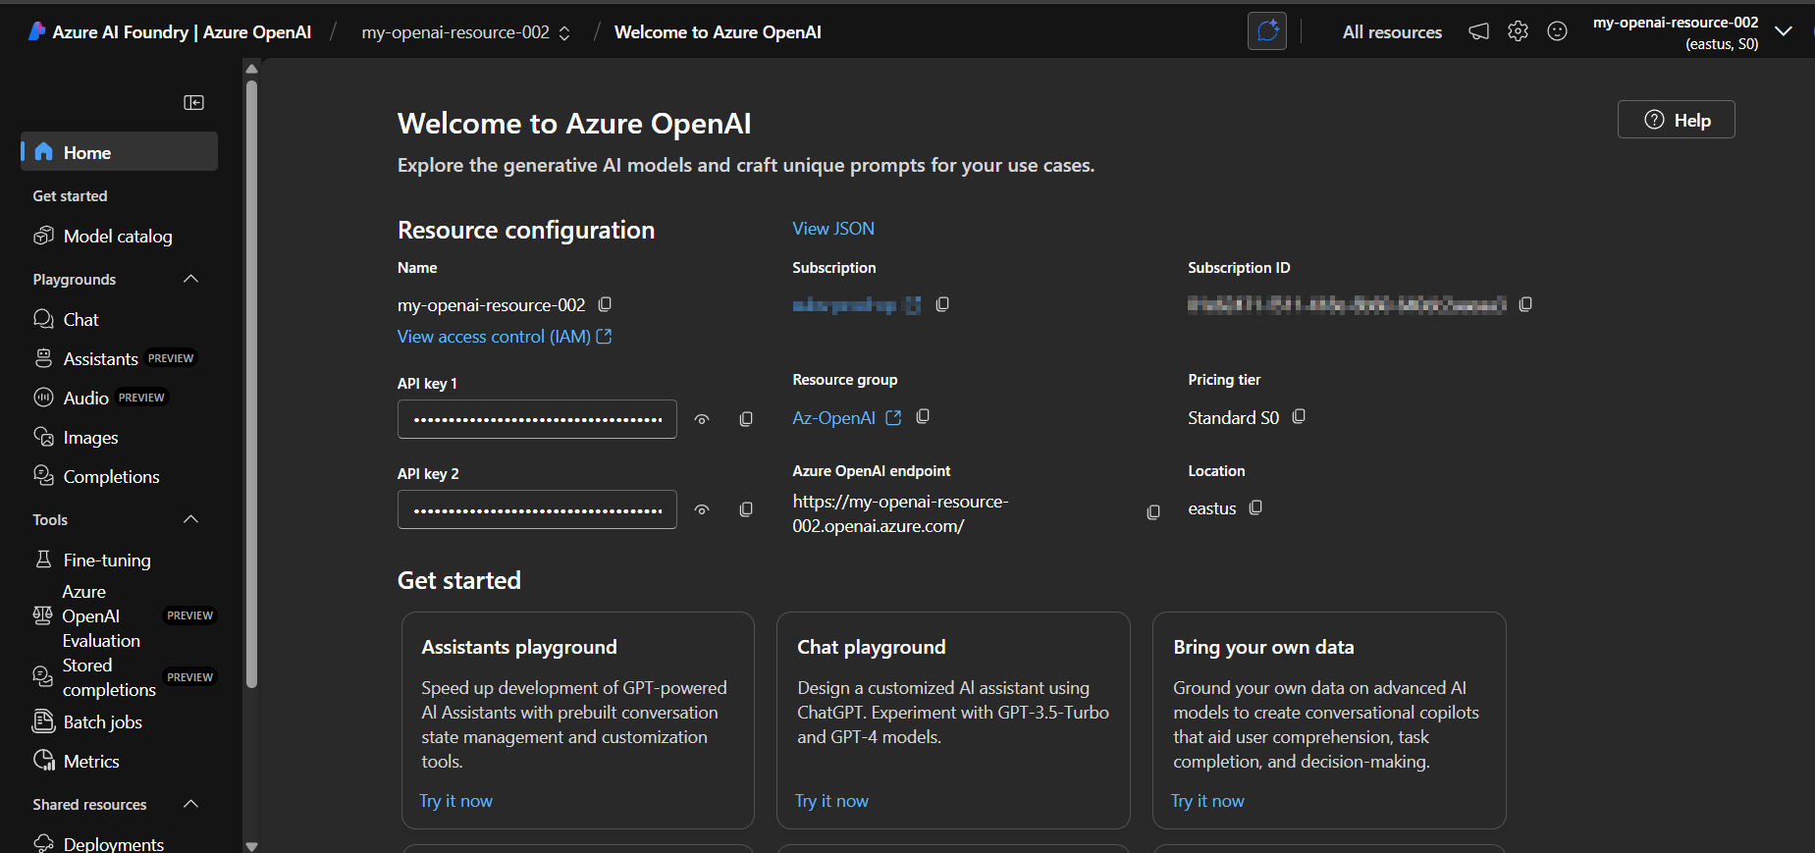Copy the Subscription ID
The width and height of the screenshot is (1815, 853).
(x=1525, y=304)
